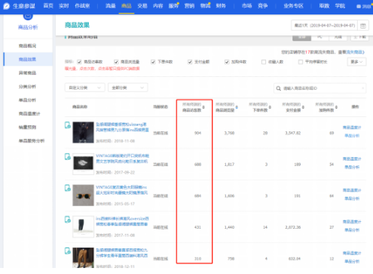
Task: Open 财务 in top navigation
Action: (x=221, y=6)
